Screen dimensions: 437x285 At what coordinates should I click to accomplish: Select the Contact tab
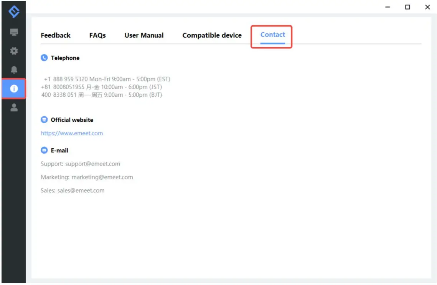click(x=272, y=35)
